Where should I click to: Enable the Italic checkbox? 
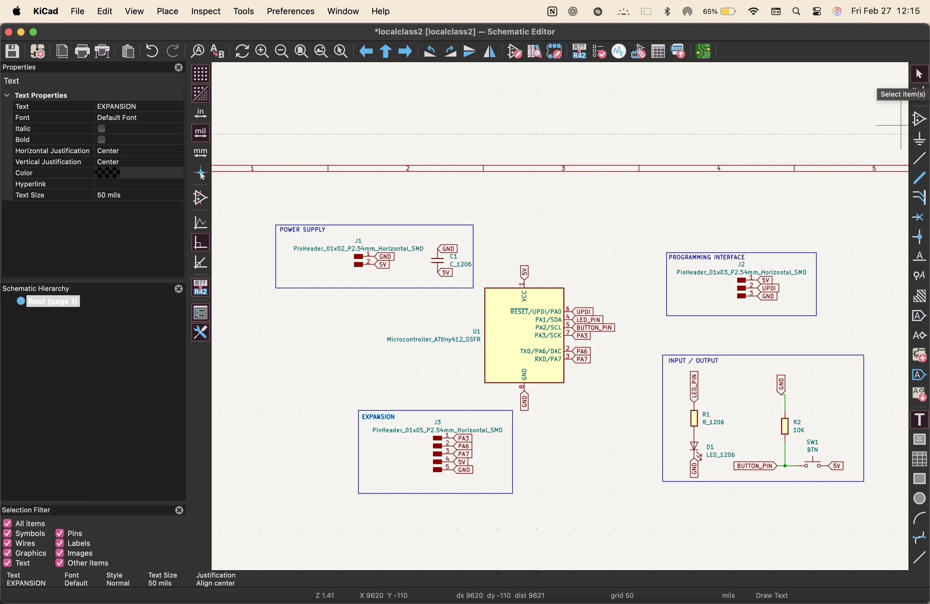pyautogui.click(x=101, y=129)
